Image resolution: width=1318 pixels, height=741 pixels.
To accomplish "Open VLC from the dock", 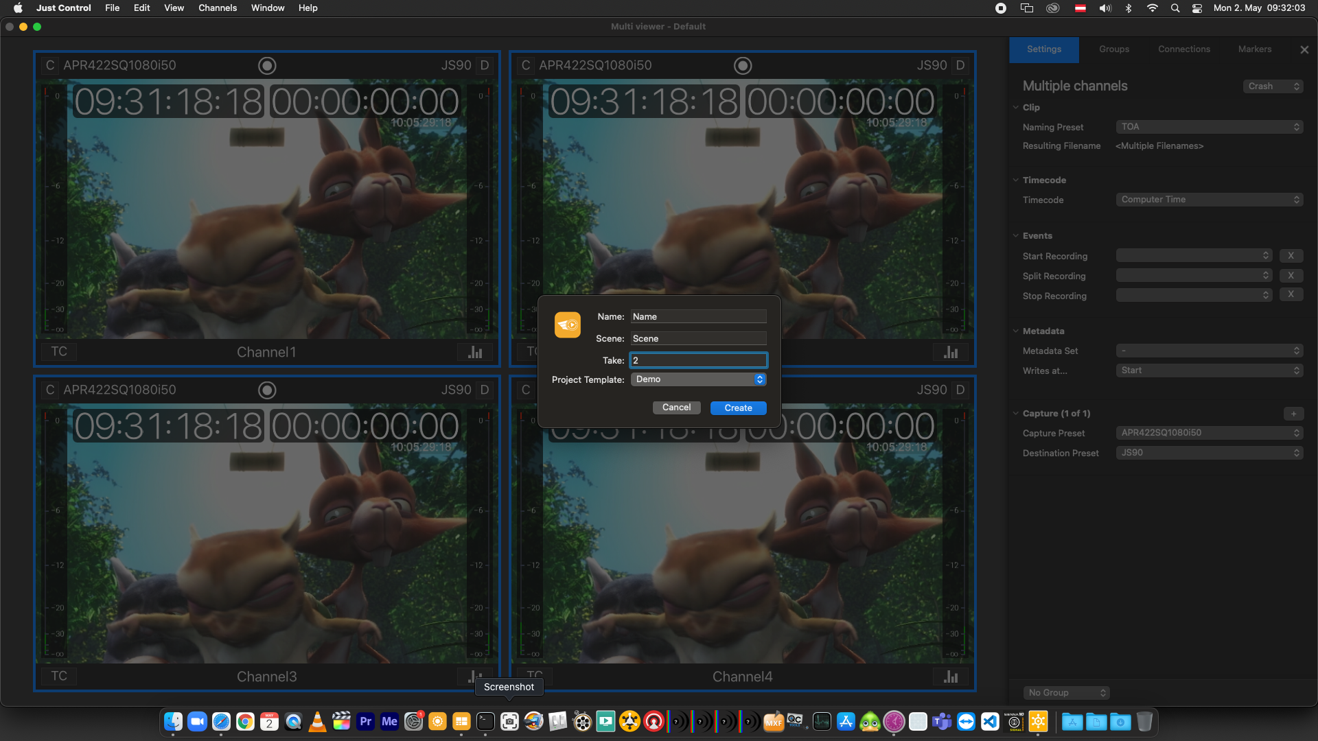I will [x=317, y=722].
